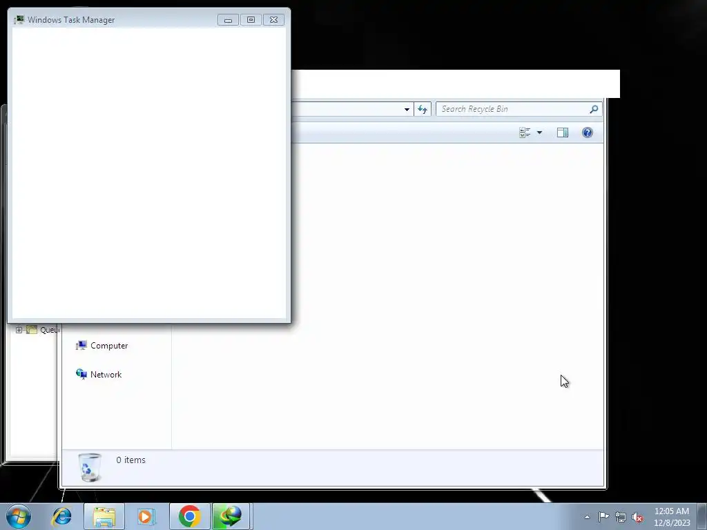This screenshot has height=530, width=707.
Task: Click the Show desktop button
Action: (701, 516)
